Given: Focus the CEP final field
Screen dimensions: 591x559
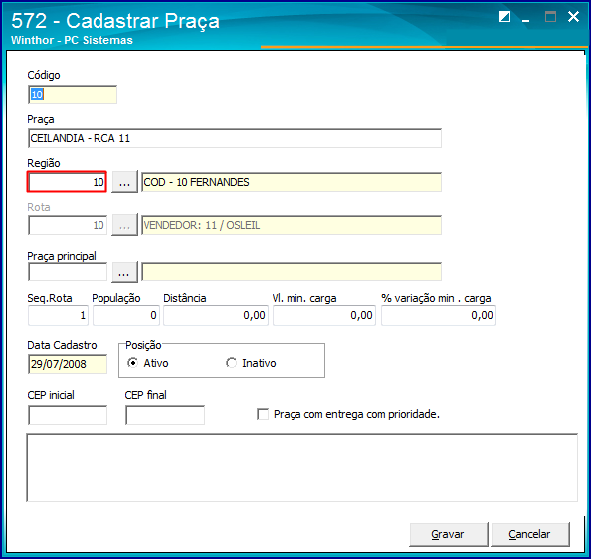Looking at the screenshot, I should click(165, 415).
